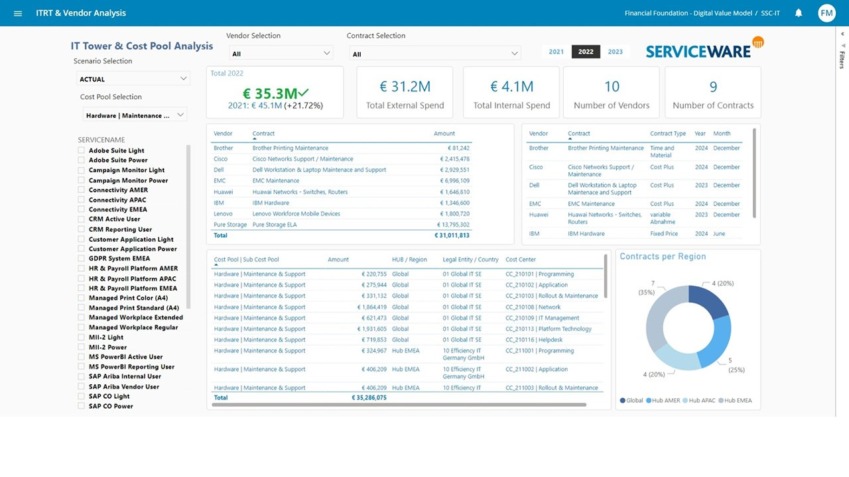Check the SAP CO Light checkbox
The height and width of the screenshot is (477, 849).
click(x=82, y=396)
